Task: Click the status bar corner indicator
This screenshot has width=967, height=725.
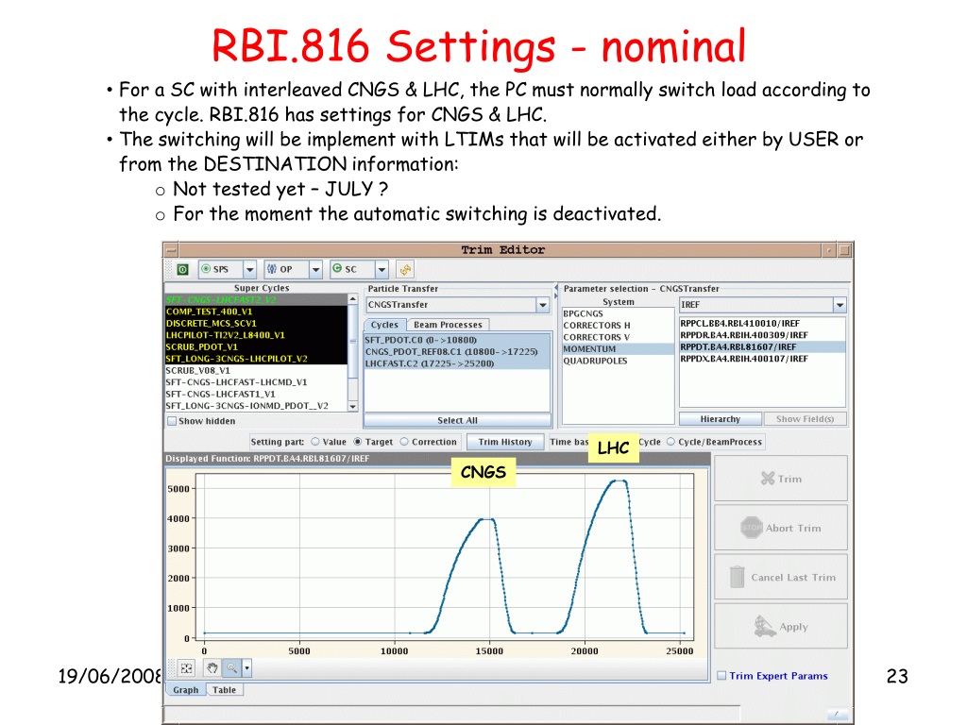Action: pyautogui.click(x=837, y=714)
